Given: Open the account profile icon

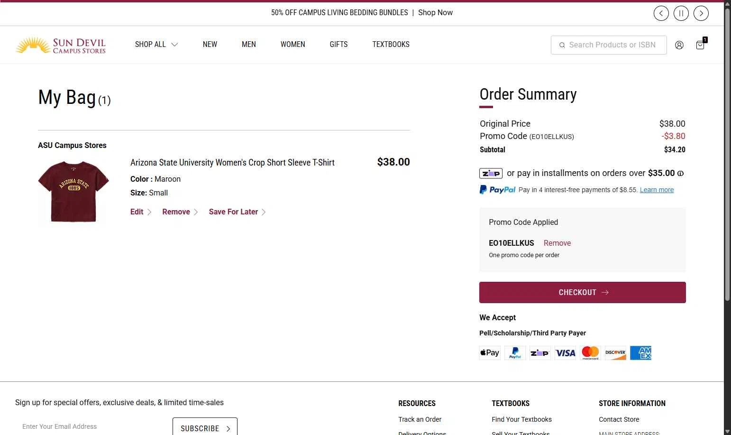Looking at the screenshot, I should (x=679, y=45).
